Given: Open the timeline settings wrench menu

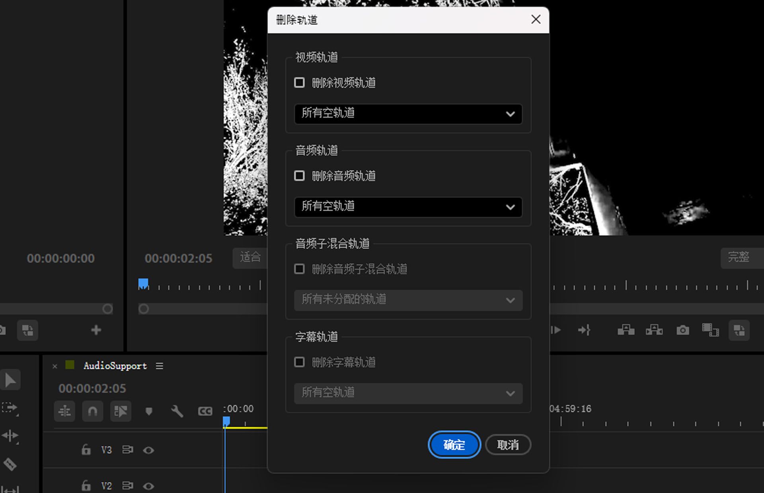Looking at the screenshot, I should 177,411.
